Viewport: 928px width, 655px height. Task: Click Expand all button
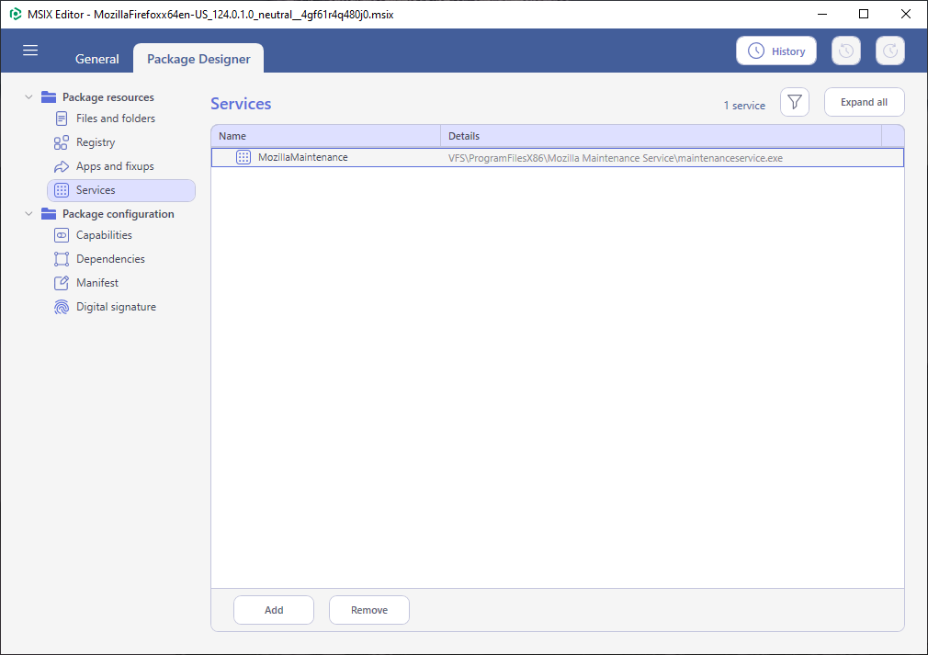coord(864,102)
